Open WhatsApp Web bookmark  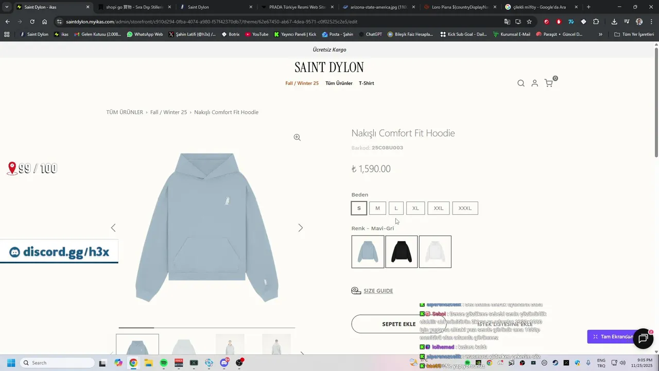tap(144, 35)
